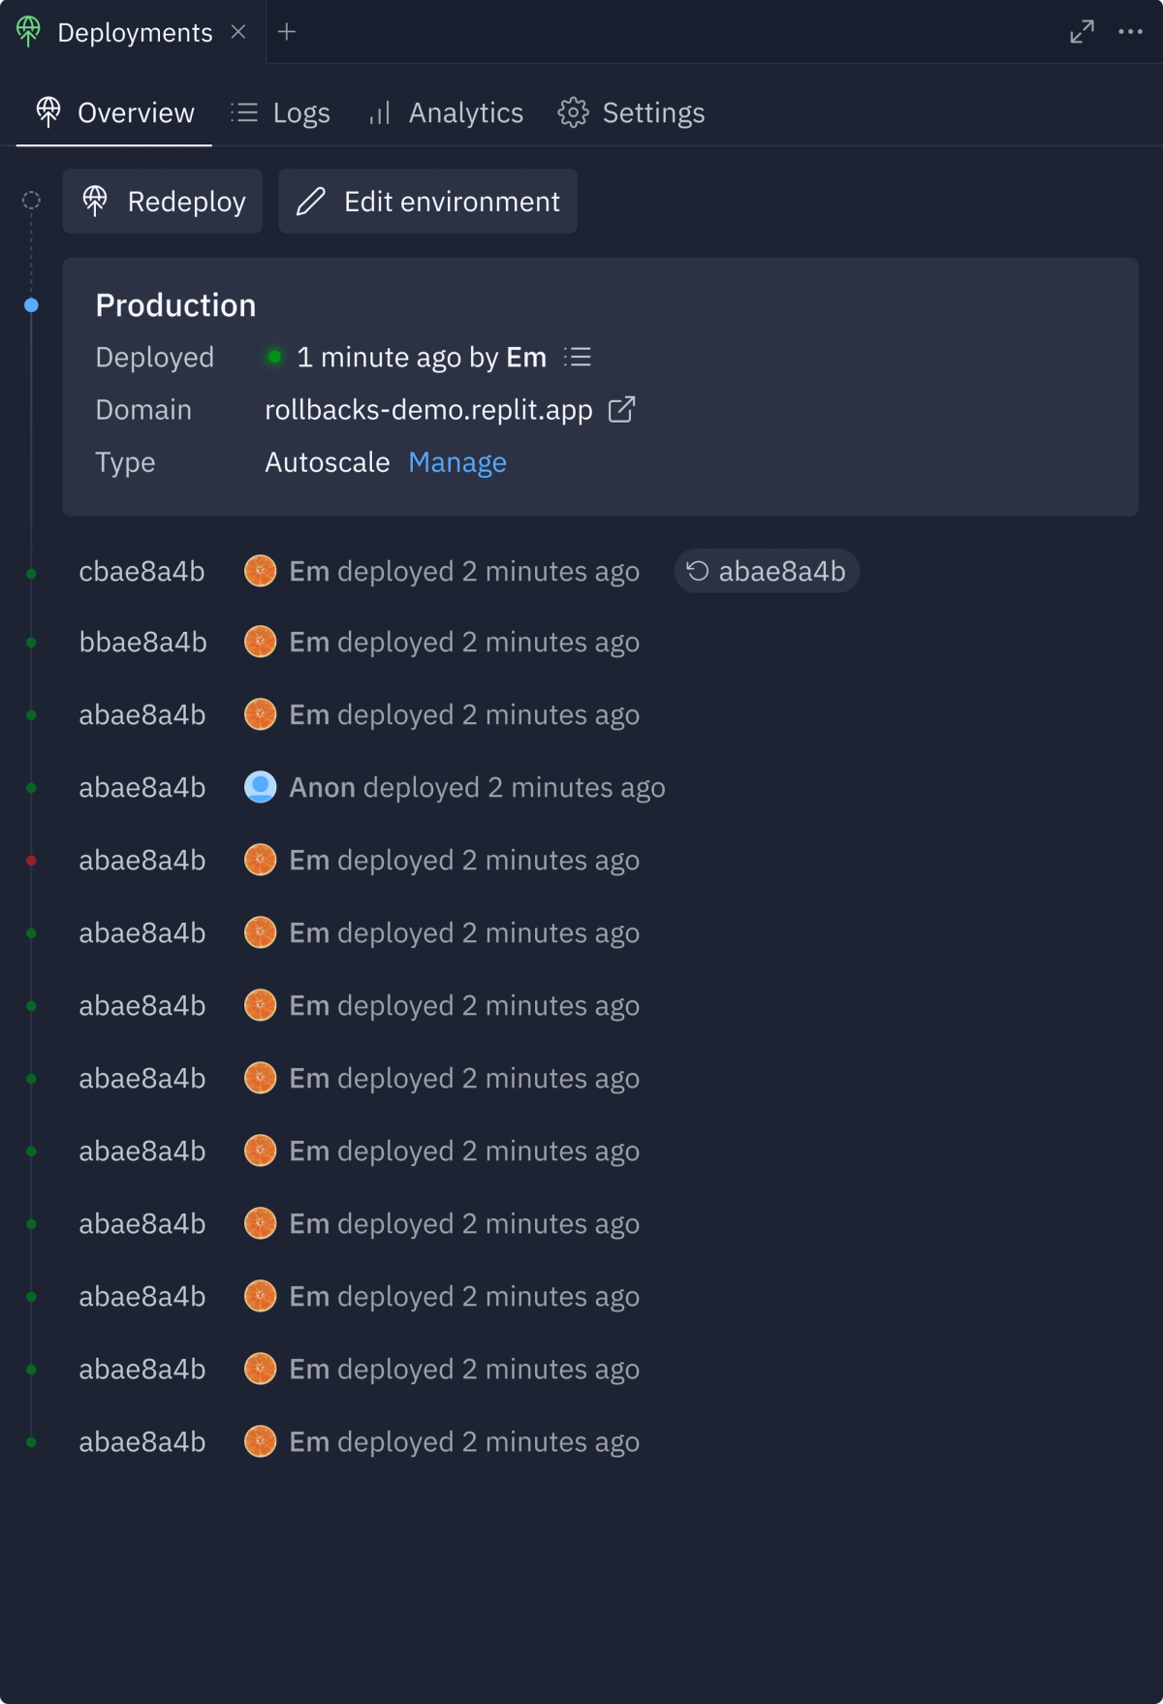1163x1704 pixels.
Task: Click the Analytics bar chart icon
Action: pos(378,113)
